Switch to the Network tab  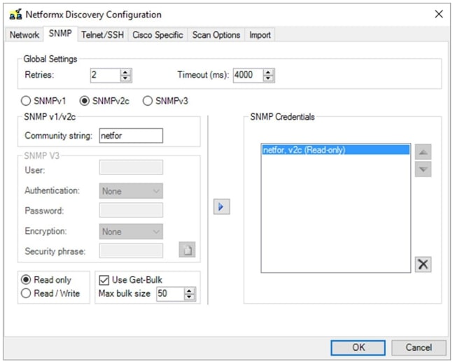coord(24,35)
